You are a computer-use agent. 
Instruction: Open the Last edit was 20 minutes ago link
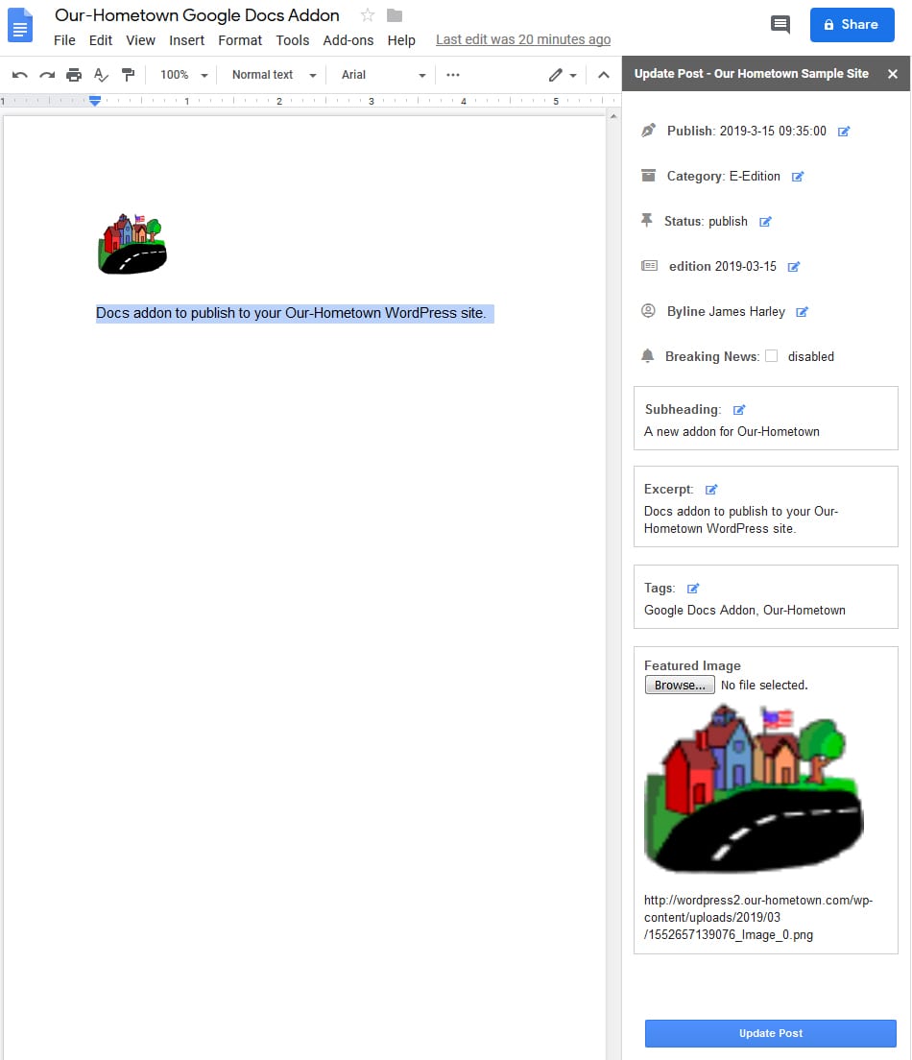(x=522, y=40)
